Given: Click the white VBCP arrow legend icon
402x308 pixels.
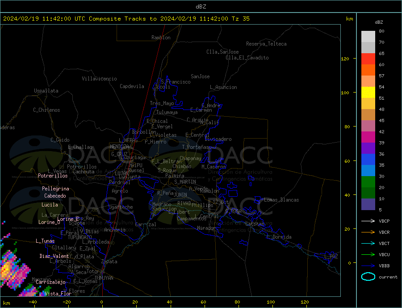Looking at the screenshot, I should 368,221.
